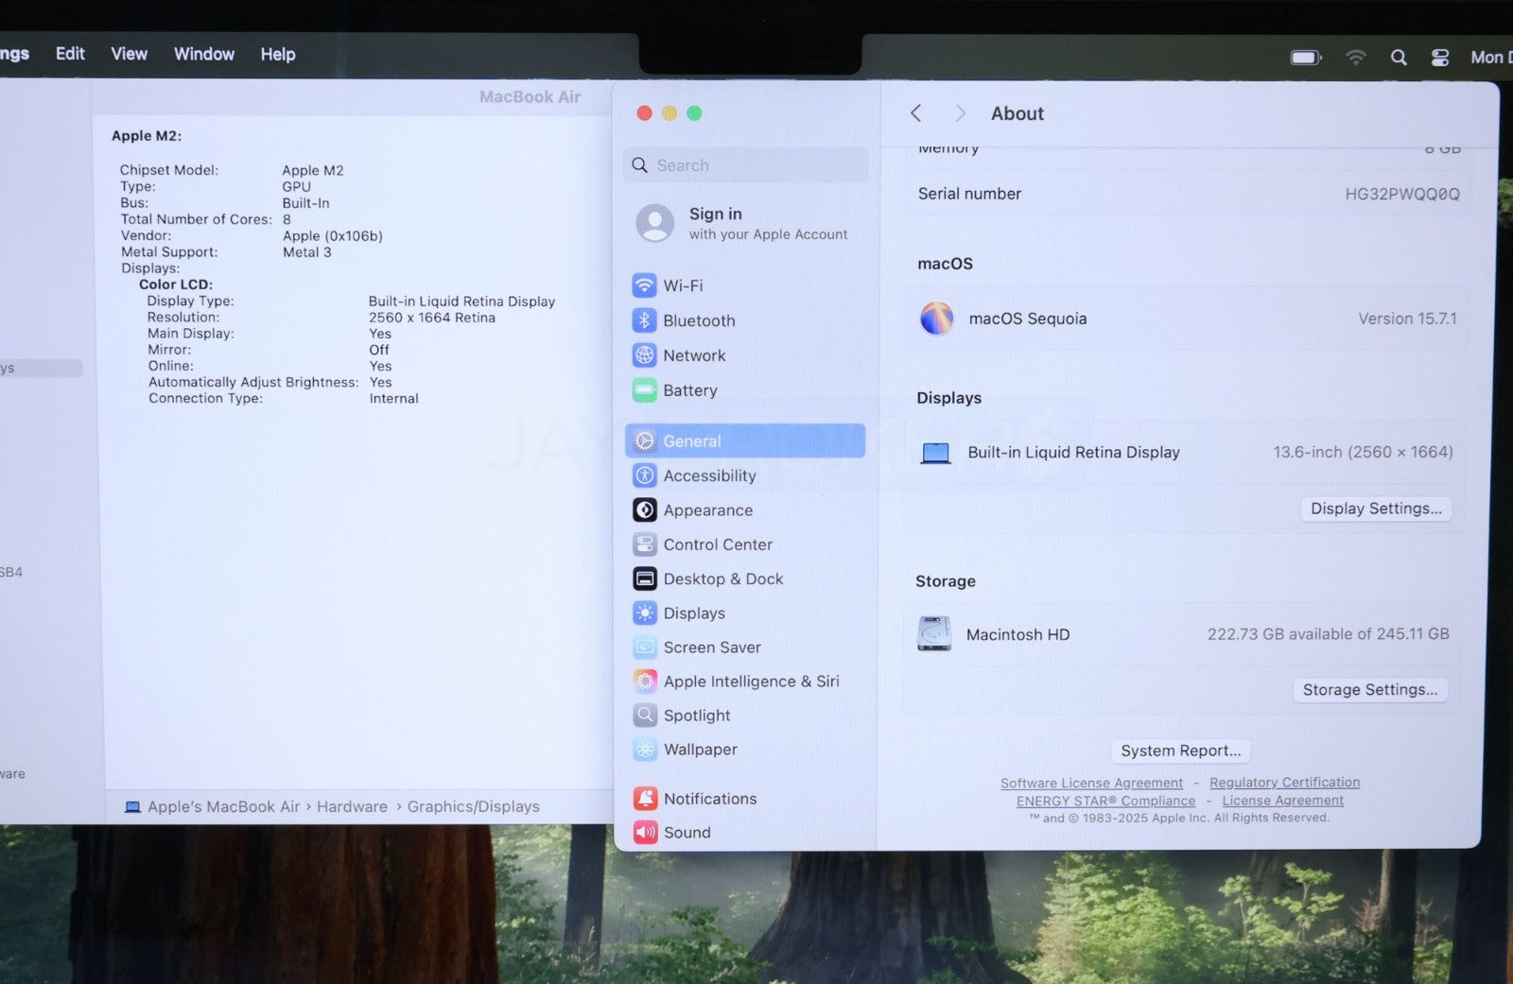Screen dimensions: 1513x984
Task: Click the System Report button
Action: (x=1180, y=751)
